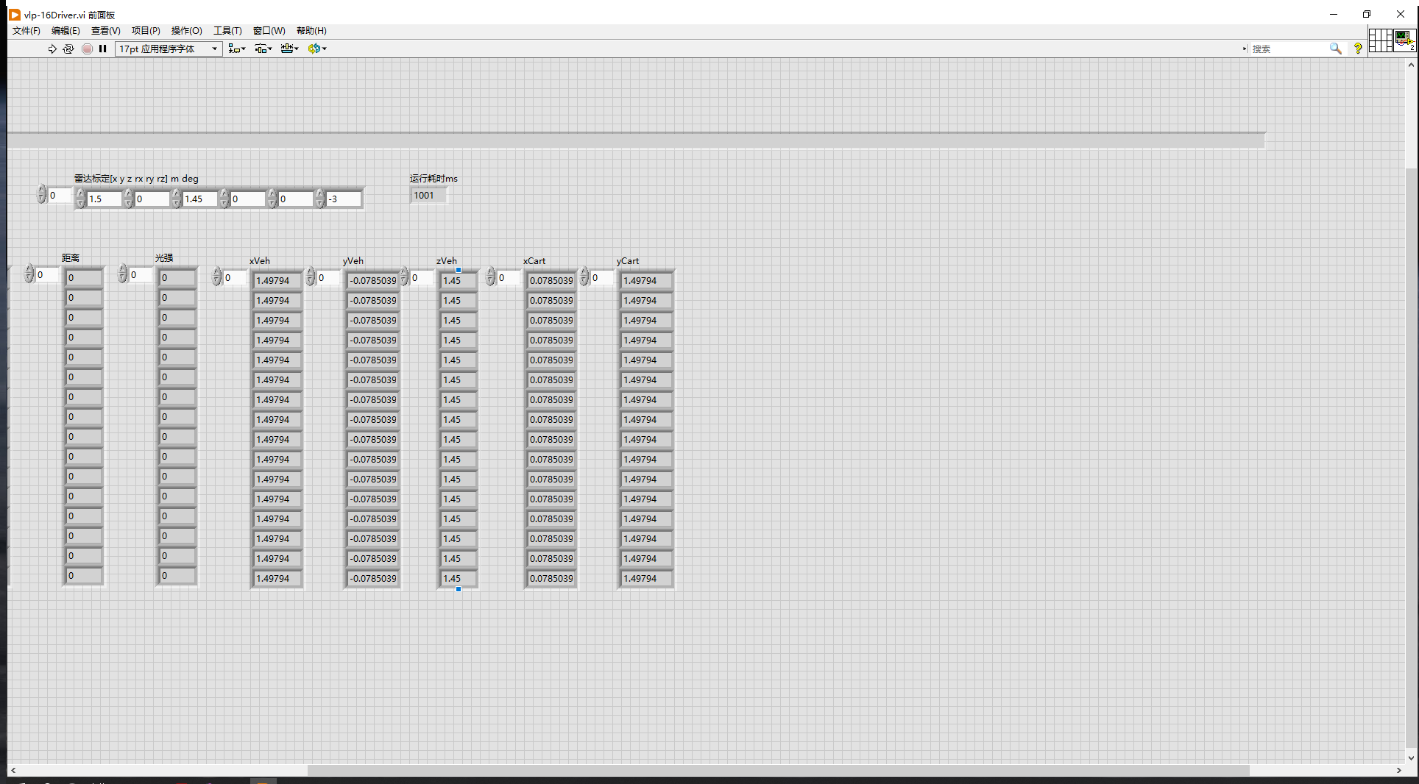The width and height of the screenshot is (1419, 784).
Task: Open the Resize Objects dropdown
Action: [289, 49]
